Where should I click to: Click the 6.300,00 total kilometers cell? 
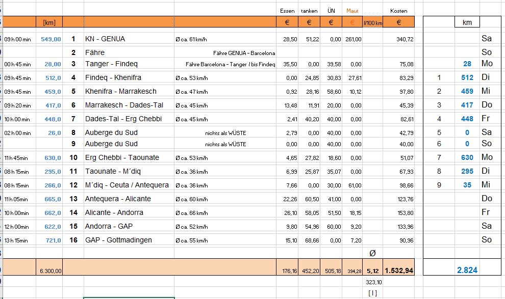(x=49, y=271)
